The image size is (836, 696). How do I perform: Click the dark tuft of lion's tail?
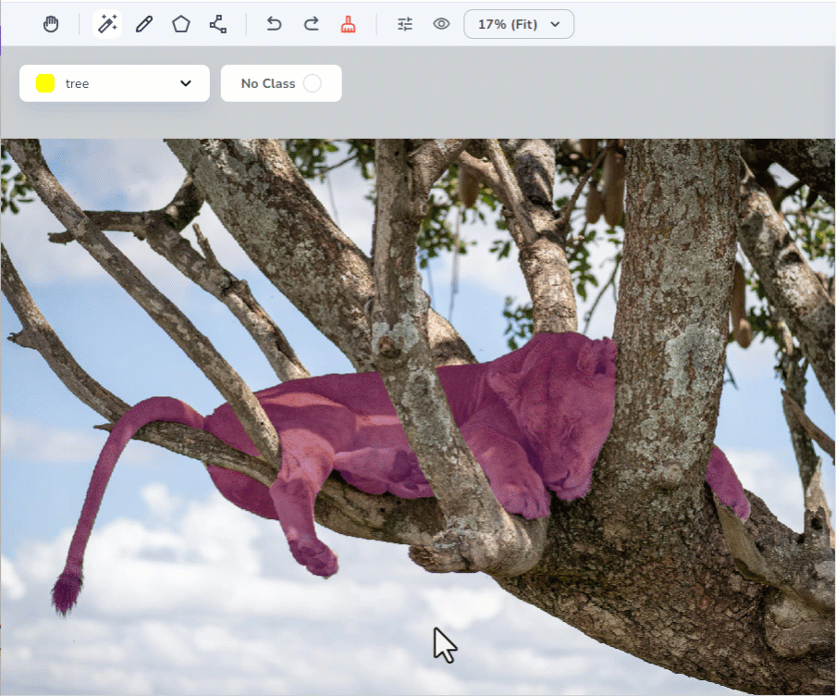pyautogui.click(x=67, y=590)
